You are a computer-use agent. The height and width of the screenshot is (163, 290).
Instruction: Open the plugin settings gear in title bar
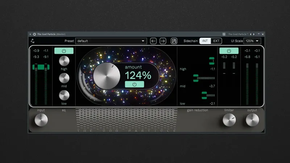pos(34,34)
